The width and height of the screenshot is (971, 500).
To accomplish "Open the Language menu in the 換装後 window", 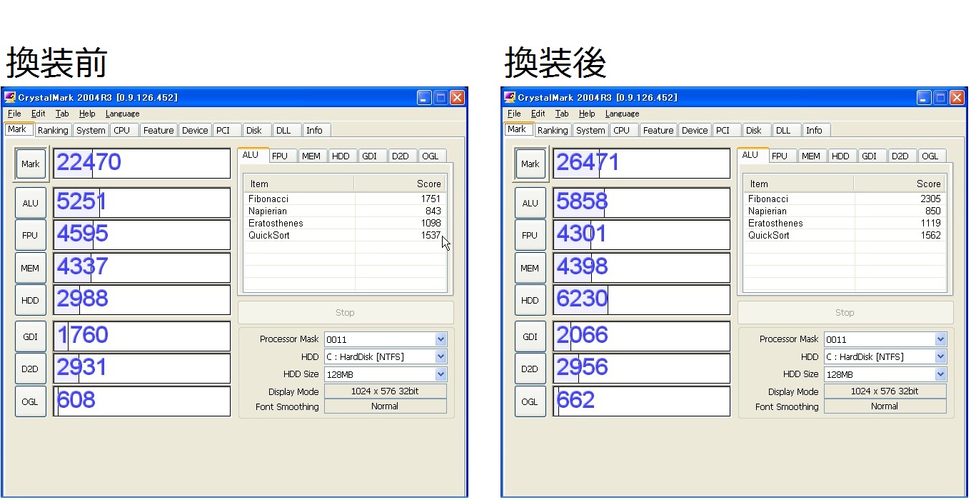I will coord(622,114).
